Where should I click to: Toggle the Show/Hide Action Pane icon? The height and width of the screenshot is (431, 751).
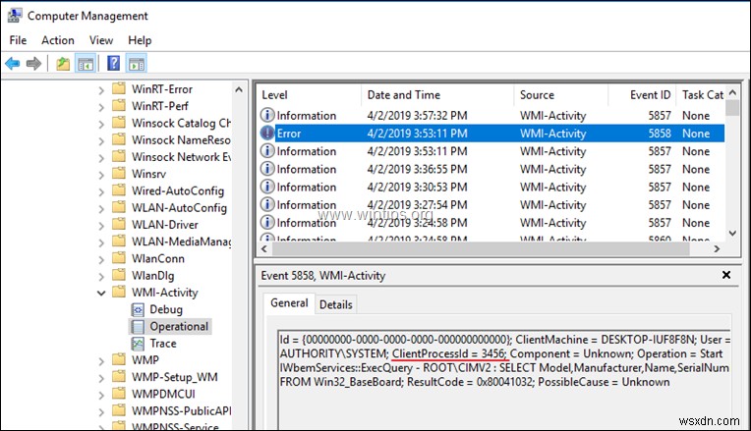pos(137,63)
